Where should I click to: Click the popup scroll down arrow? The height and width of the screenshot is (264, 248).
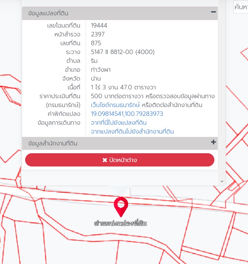pos(222,181)
